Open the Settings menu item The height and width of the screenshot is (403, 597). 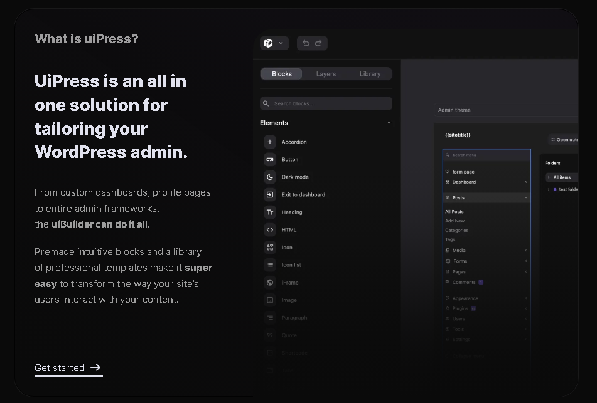point(461,340)
